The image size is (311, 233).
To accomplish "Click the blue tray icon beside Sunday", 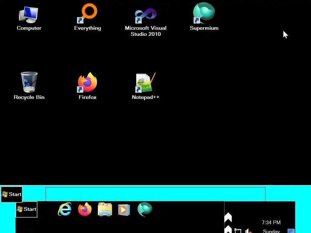I will (291, 231).
